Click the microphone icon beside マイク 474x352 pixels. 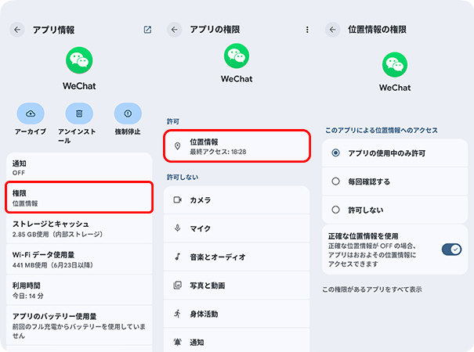pos(177,228)
